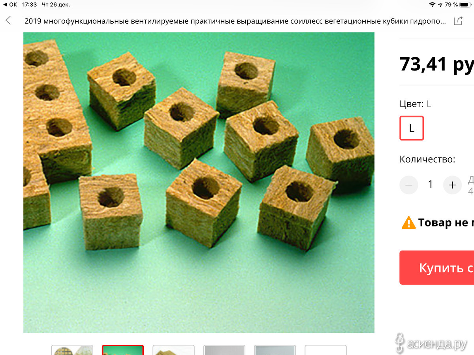Tap the product title text
The image size is (474, 355).
tap(235, 21)
